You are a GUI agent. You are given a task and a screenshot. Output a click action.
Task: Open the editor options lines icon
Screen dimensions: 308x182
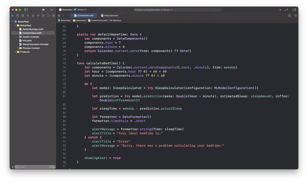pos(290,15)
